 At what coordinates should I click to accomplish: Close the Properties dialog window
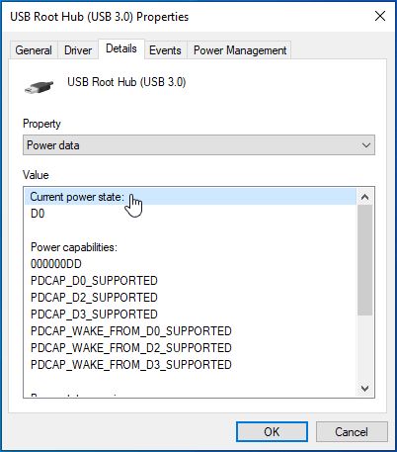click(x=380, y=16)
